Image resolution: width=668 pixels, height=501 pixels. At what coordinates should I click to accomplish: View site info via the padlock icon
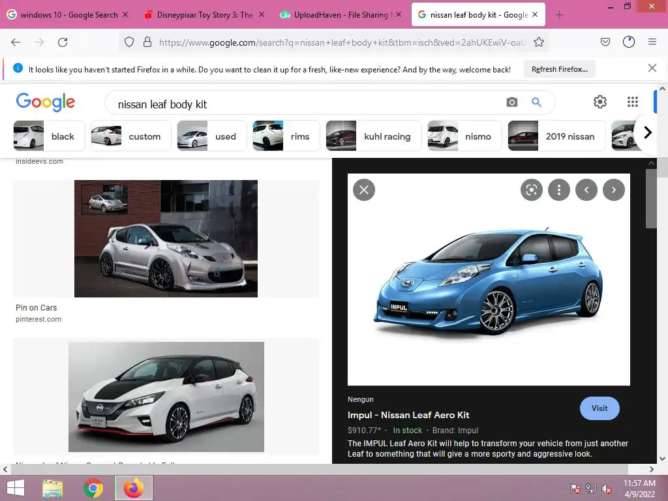147,42
